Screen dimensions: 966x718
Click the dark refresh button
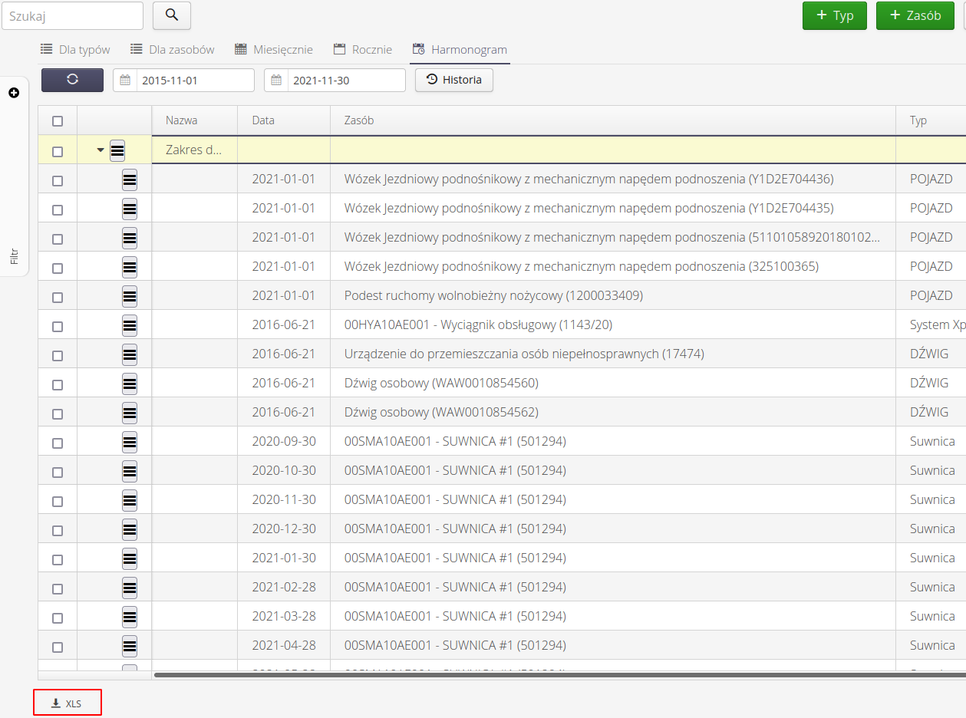tap(72, 80)
